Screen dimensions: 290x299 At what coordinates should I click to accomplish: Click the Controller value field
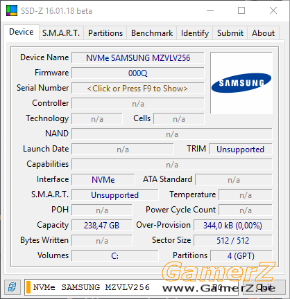click(x=138, y=104)
